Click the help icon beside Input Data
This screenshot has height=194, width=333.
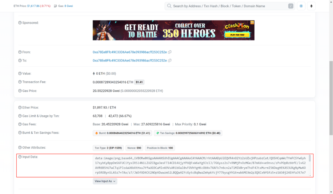point(20,157)
